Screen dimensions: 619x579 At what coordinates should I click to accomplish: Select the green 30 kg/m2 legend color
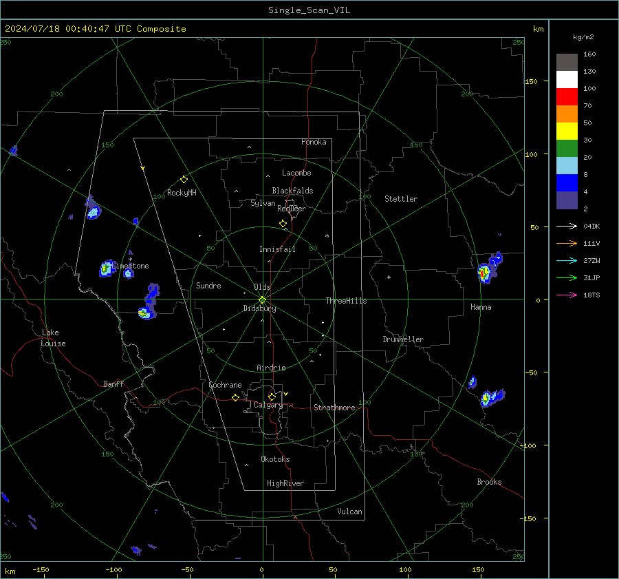[567, 148]
